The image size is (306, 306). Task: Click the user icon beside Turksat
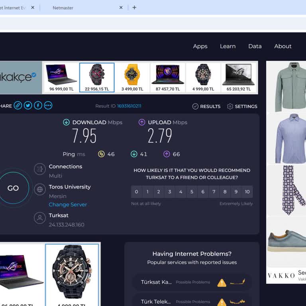(x=40, y=218)
